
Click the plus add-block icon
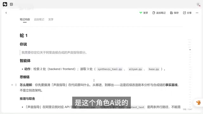click(x=12, y=85)
